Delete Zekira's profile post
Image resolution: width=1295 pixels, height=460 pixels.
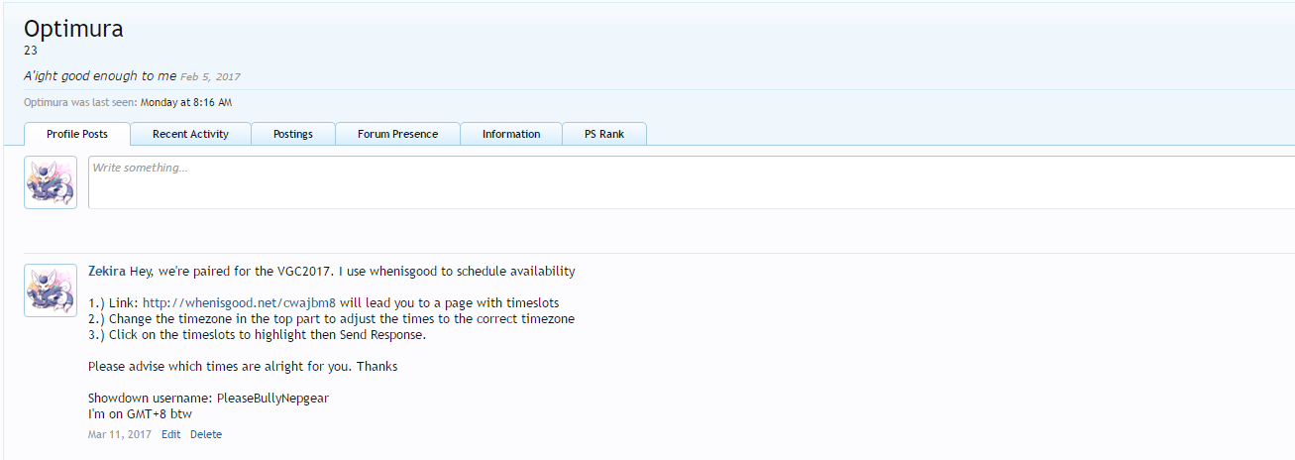tap(206, 434)
